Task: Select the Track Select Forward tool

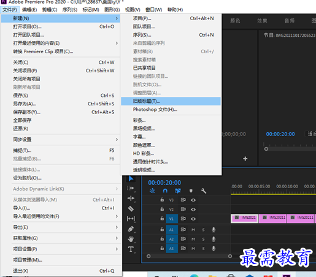Action: (x=131, y=188)
